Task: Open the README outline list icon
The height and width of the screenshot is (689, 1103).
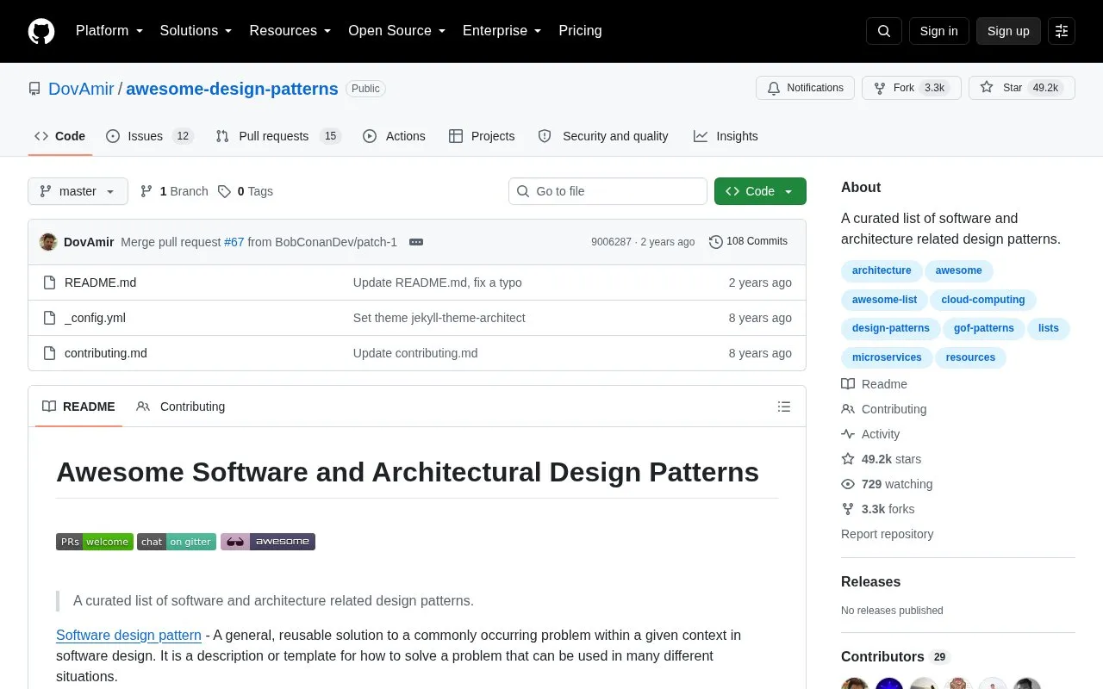Action: (x=784, y=407)
